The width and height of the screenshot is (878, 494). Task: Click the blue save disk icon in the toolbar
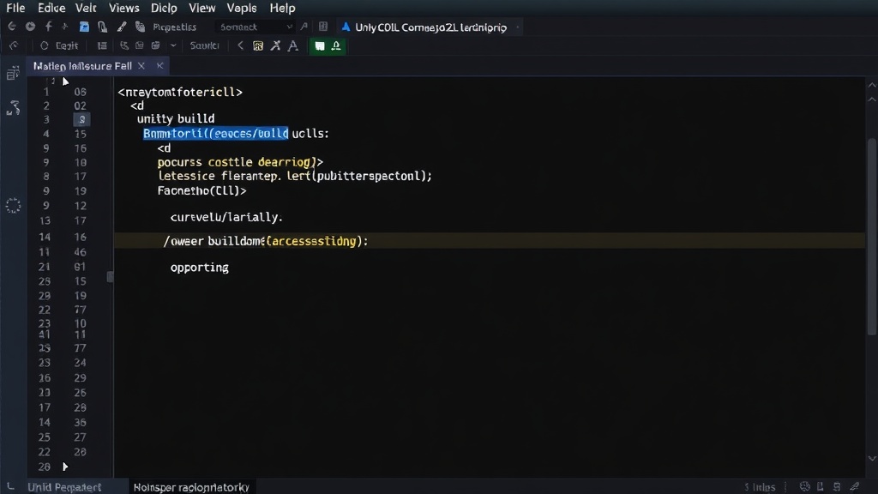[x=84, y=27]
